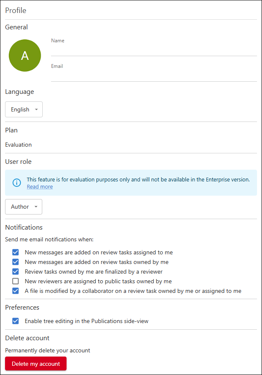Open the Language dropdown showing English
Viewport: 262px width, 375px height.
click(23, 110)
